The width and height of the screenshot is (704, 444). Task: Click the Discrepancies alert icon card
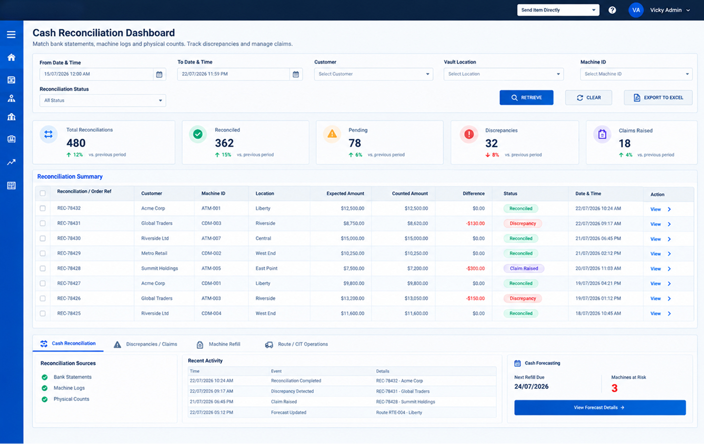(469, 134)
